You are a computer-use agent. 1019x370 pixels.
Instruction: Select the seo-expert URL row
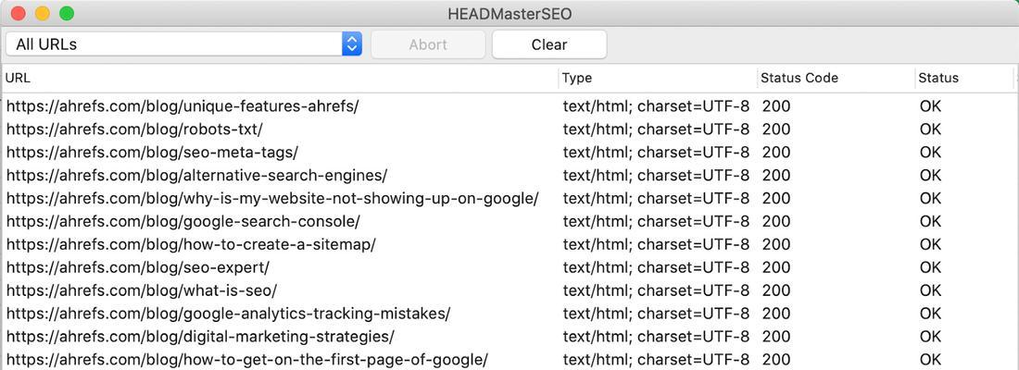[x=137, y=266]
